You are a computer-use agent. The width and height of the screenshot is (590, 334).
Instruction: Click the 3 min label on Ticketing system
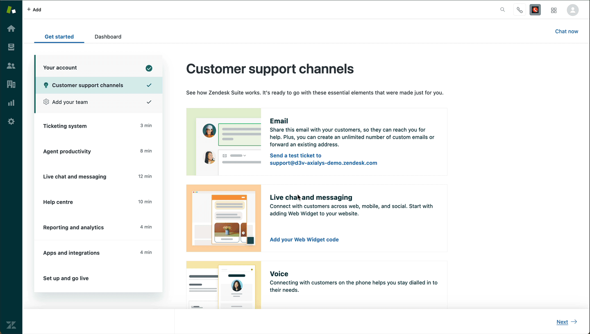point(146,126)
